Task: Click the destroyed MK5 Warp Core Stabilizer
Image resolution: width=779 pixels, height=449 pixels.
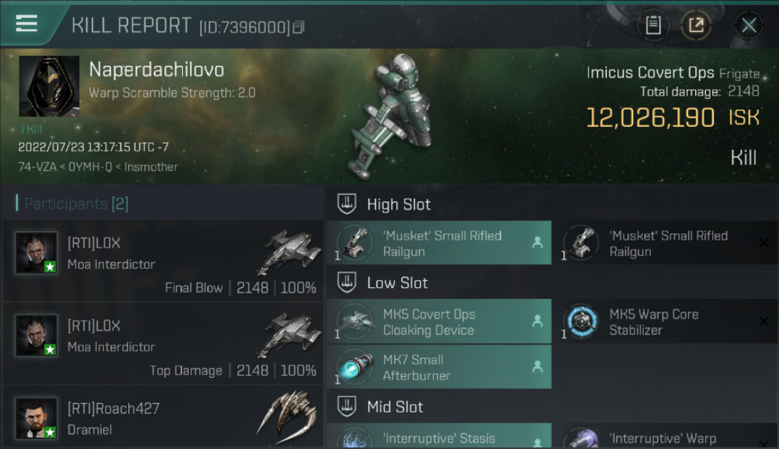Action: pos(665,321)
